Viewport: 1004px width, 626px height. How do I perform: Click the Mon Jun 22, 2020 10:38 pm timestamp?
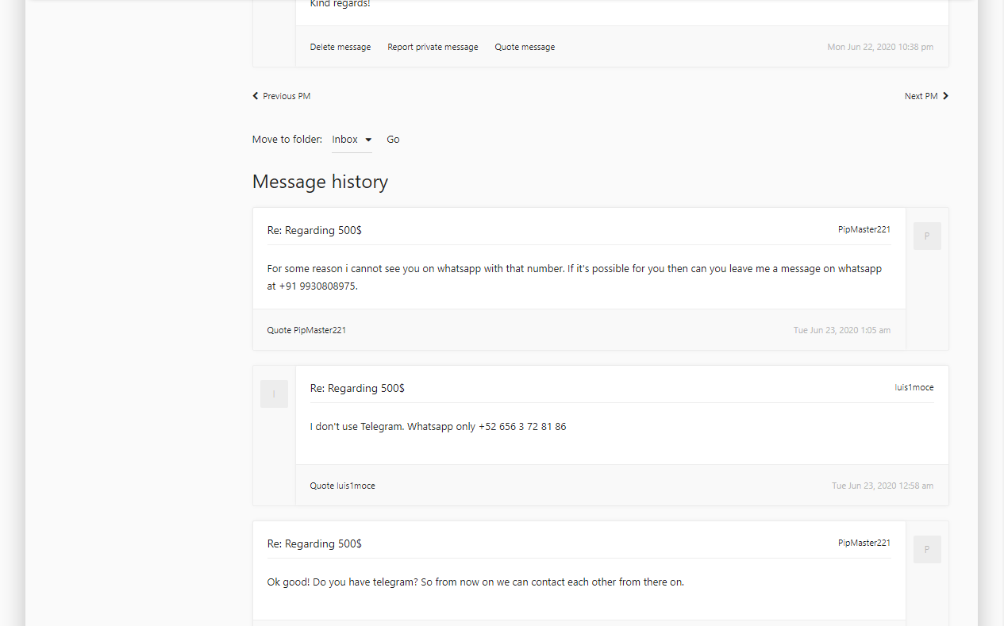click(880, 48)
